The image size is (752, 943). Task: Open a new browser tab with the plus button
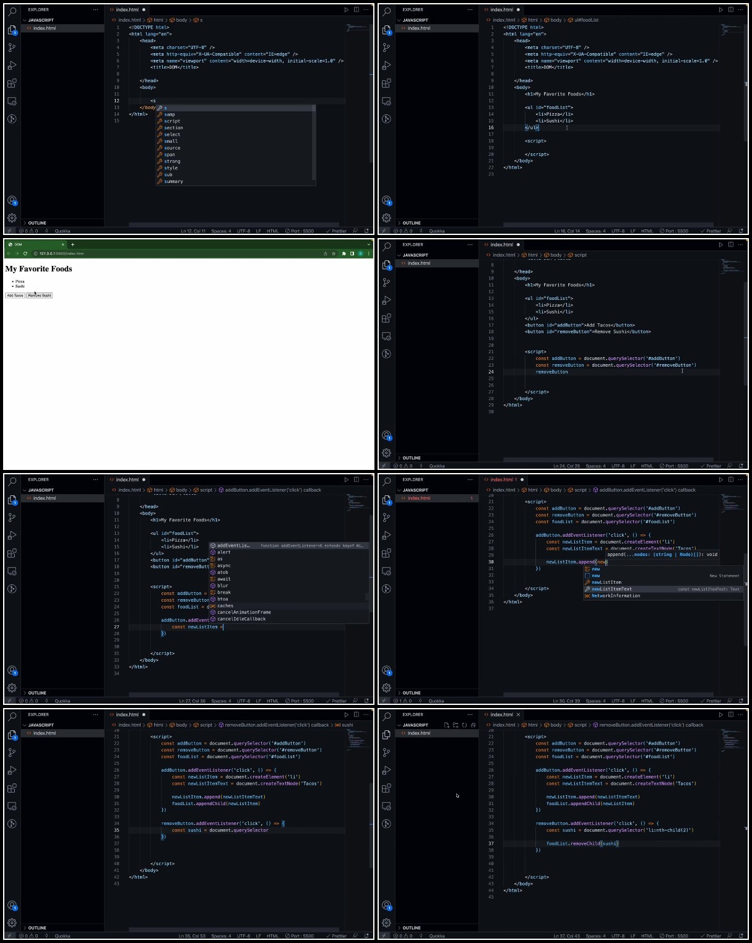72,244
